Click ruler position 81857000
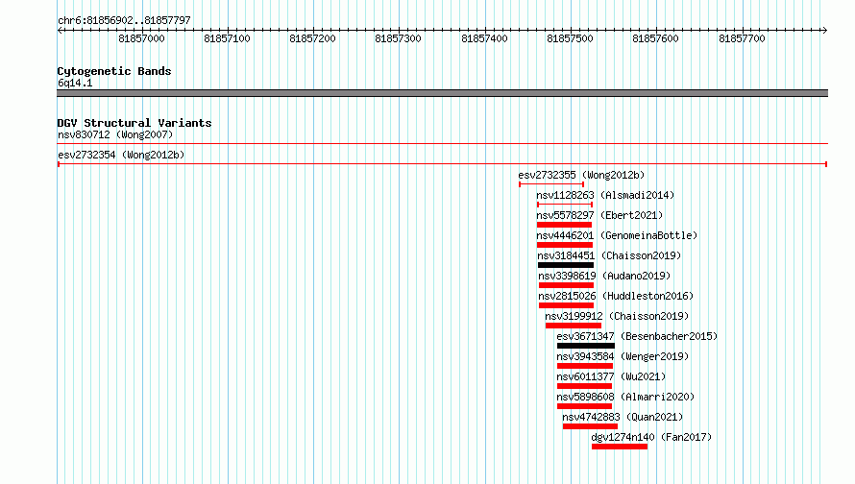Image resolution: width=855 pixels, height=484 pixels. [141, 38]
